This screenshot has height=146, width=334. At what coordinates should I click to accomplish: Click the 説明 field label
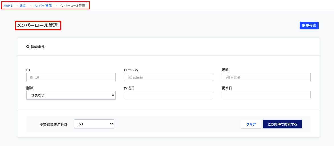click(225, 70)
